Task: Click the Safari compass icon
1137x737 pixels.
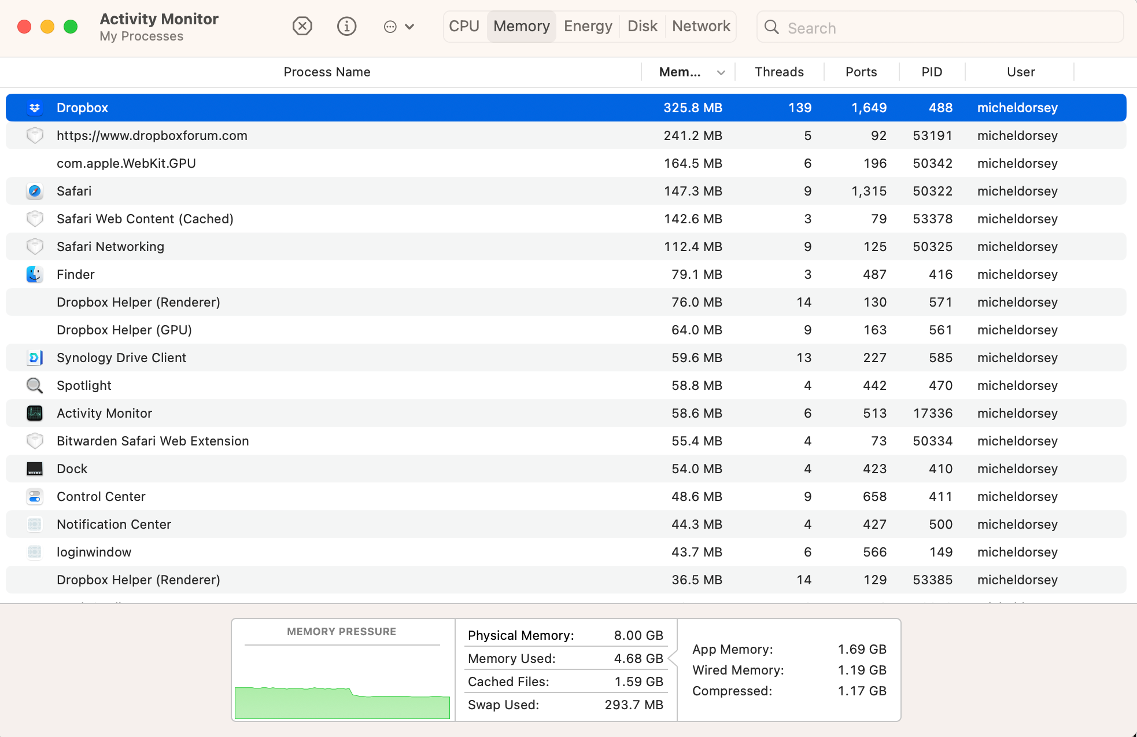Action: click(35, 191)
